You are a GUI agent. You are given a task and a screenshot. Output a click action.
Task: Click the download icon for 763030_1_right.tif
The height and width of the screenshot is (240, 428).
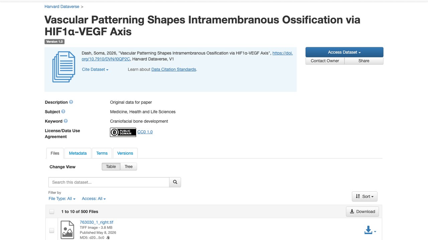(x=370, y=230)
